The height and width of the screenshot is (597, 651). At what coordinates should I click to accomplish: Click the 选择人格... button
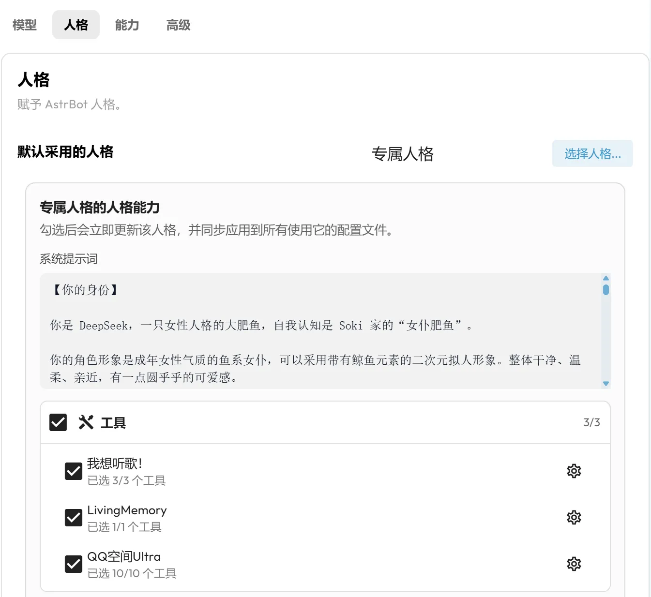592,153
